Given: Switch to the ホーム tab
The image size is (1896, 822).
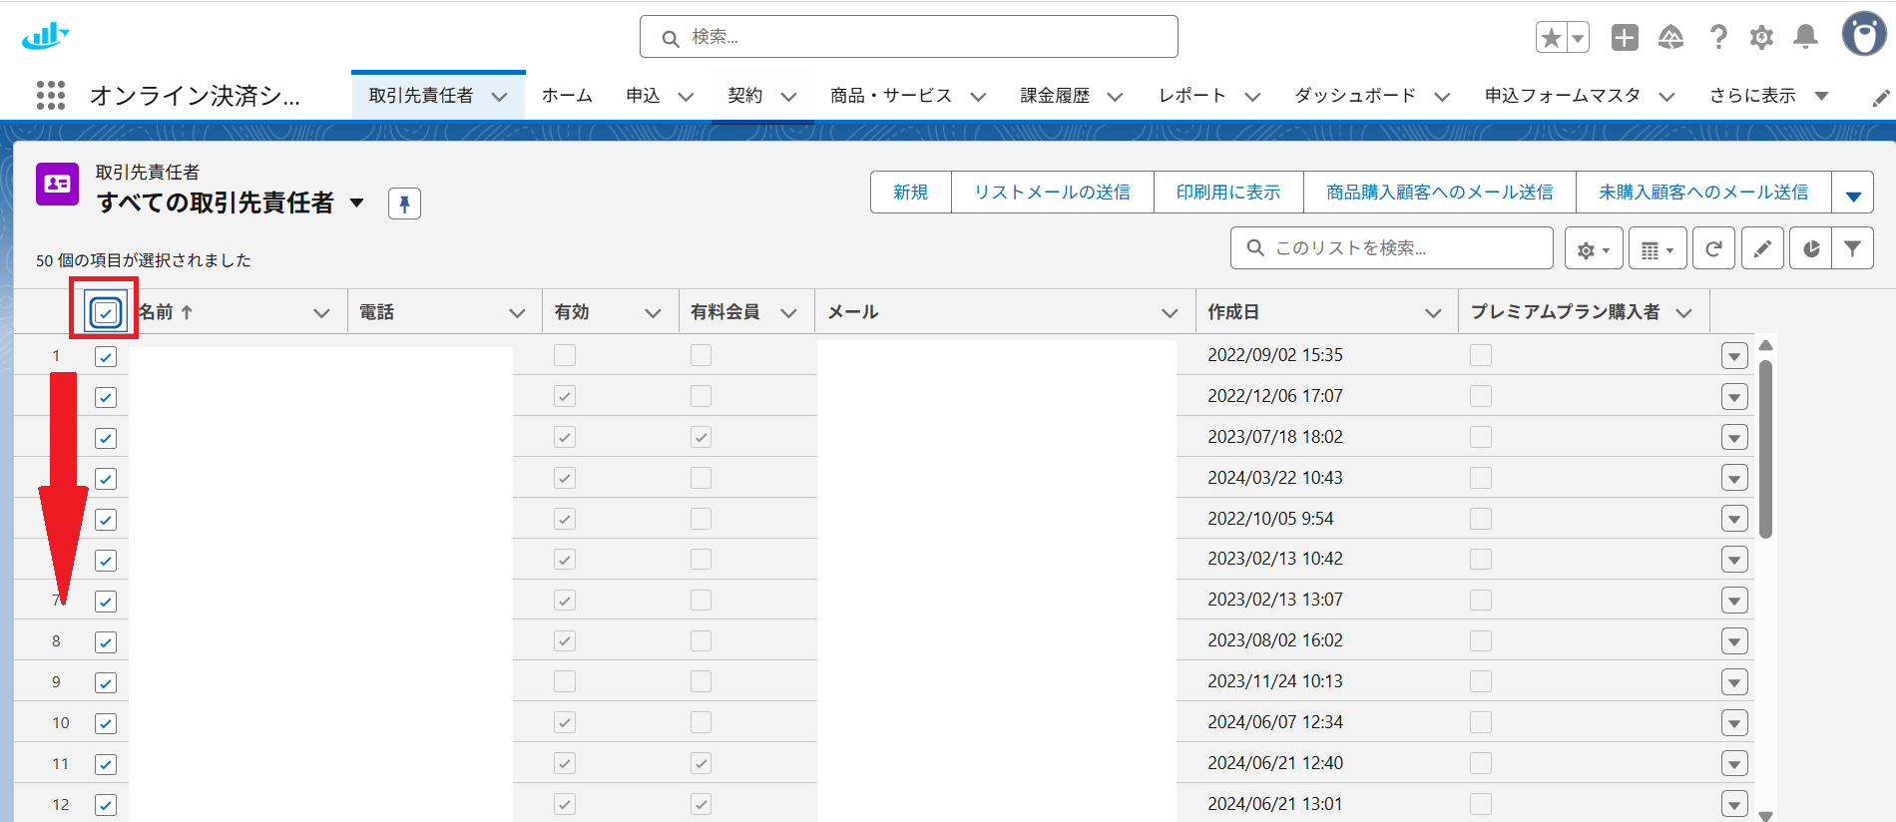Looking at the screenshot, I should pyautogui.click(x=567, y=96).
